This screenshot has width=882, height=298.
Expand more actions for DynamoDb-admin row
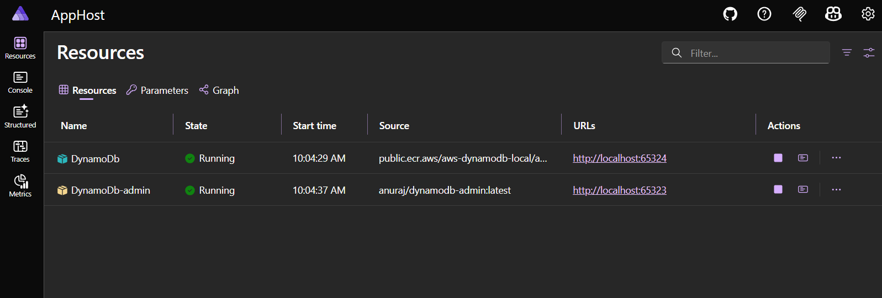(x=836, y=190)
